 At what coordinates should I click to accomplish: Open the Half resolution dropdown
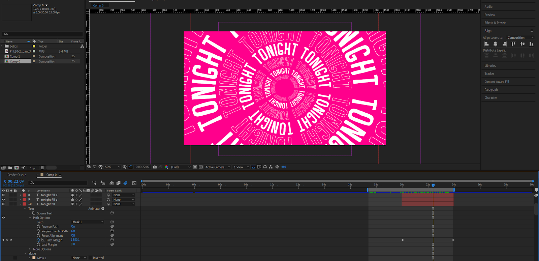click(181, 167)
